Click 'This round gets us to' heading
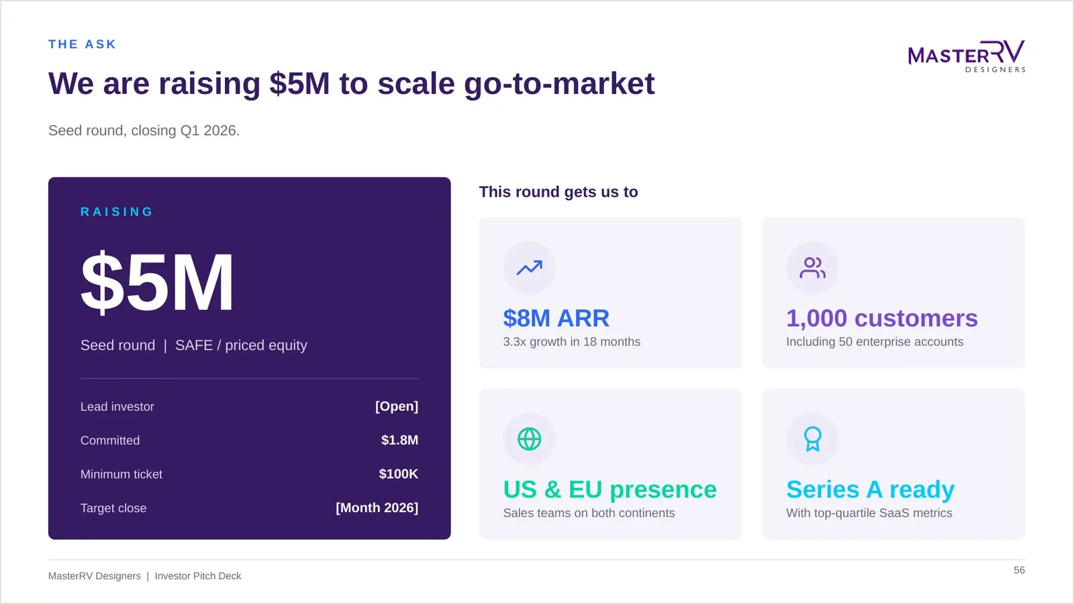1074x604 pixels. 558,192
